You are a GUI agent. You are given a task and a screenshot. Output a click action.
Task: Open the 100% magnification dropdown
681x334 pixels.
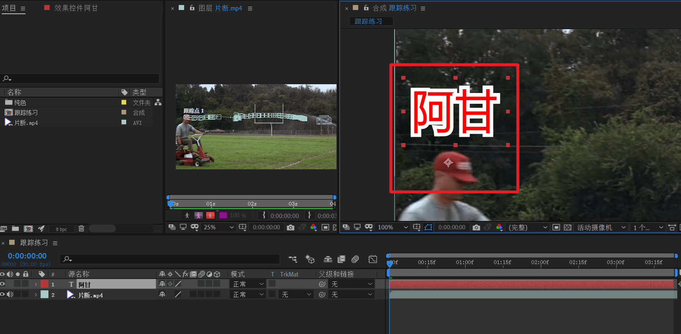click(392, 227)
